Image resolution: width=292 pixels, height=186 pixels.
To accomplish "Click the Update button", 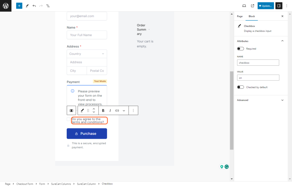I will point(265,6).
